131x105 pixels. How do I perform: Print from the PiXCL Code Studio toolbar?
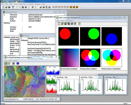coord(33,7)
